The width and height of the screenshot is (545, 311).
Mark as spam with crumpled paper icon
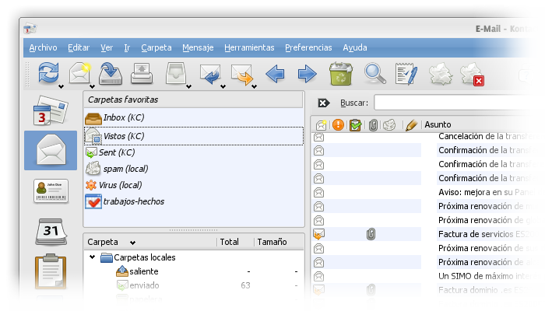click(x=441, y=74)
